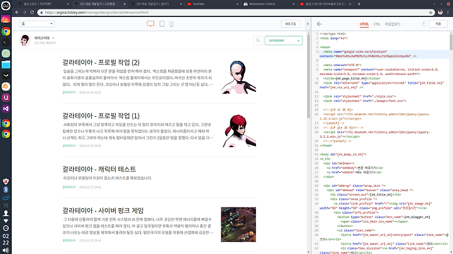Switch preview to tablet view icon
The width and height of the screenshot is (453, 254).
[162, 24]
